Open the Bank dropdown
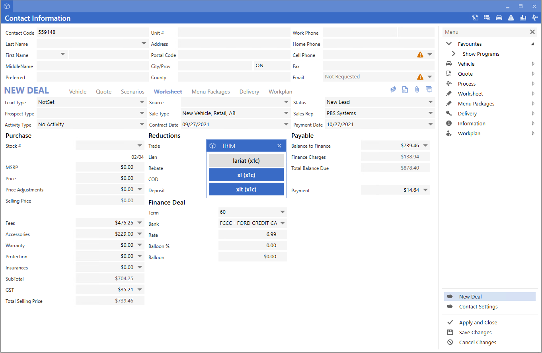 click(x=283, y=223)
